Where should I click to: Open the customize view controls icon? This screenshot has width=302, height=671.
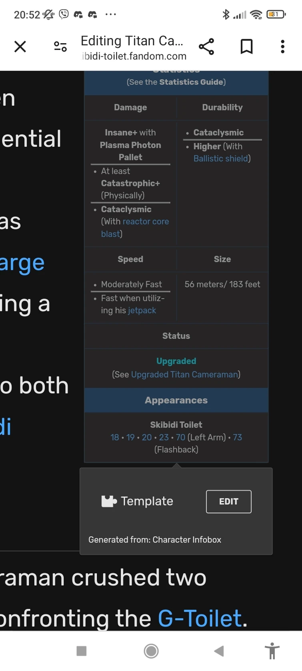(60, 46)
